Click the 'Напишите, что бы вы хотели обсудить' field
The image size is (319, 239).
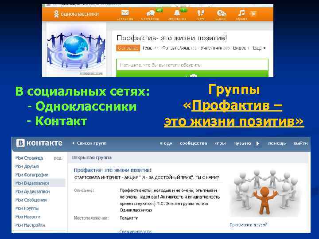[192, 65]
